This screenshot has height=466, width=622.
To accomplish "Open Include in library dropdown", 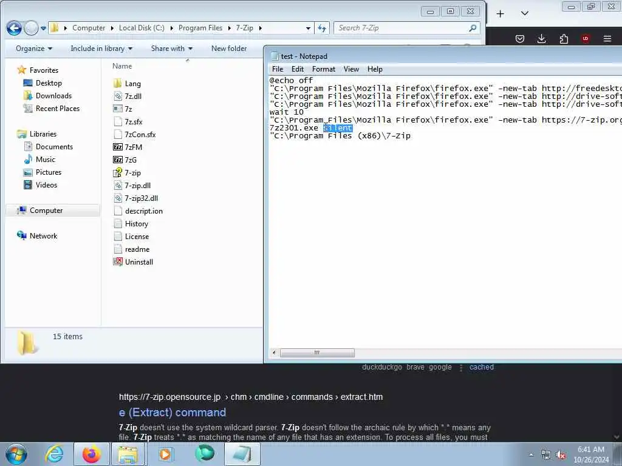I will point(101,49).
